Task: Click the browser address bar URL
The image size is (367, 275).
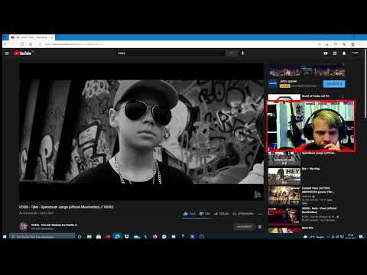Action: point(73,44)
